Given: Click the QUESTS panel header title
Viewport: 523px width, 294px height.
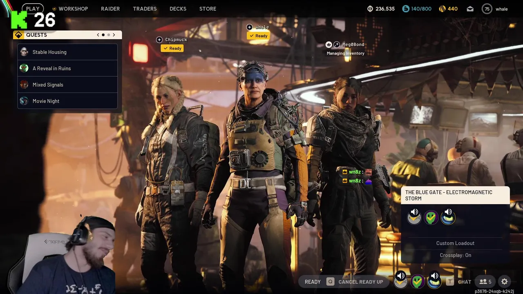Looking at the screenshot, I should [x=36, y=35].
